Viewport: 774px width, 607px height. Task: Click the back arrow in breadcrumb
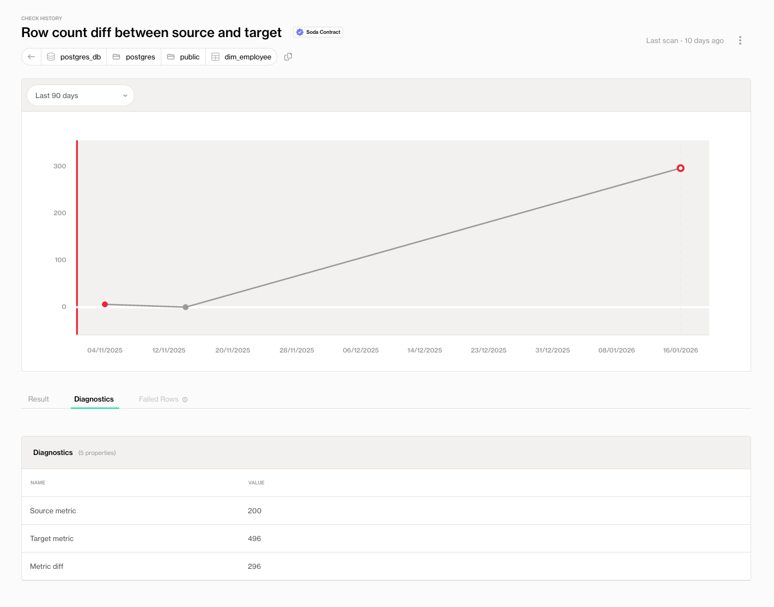[31, 57]
